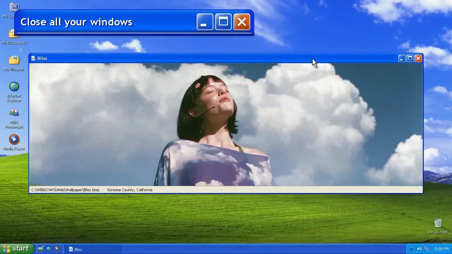452x254 pixels.
Task: Click the photo inside the Bliss window
Action: click(226, 125)
